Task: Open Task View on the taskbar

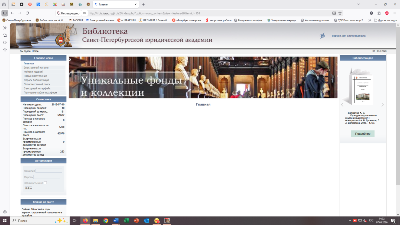Action: point(74,221)
